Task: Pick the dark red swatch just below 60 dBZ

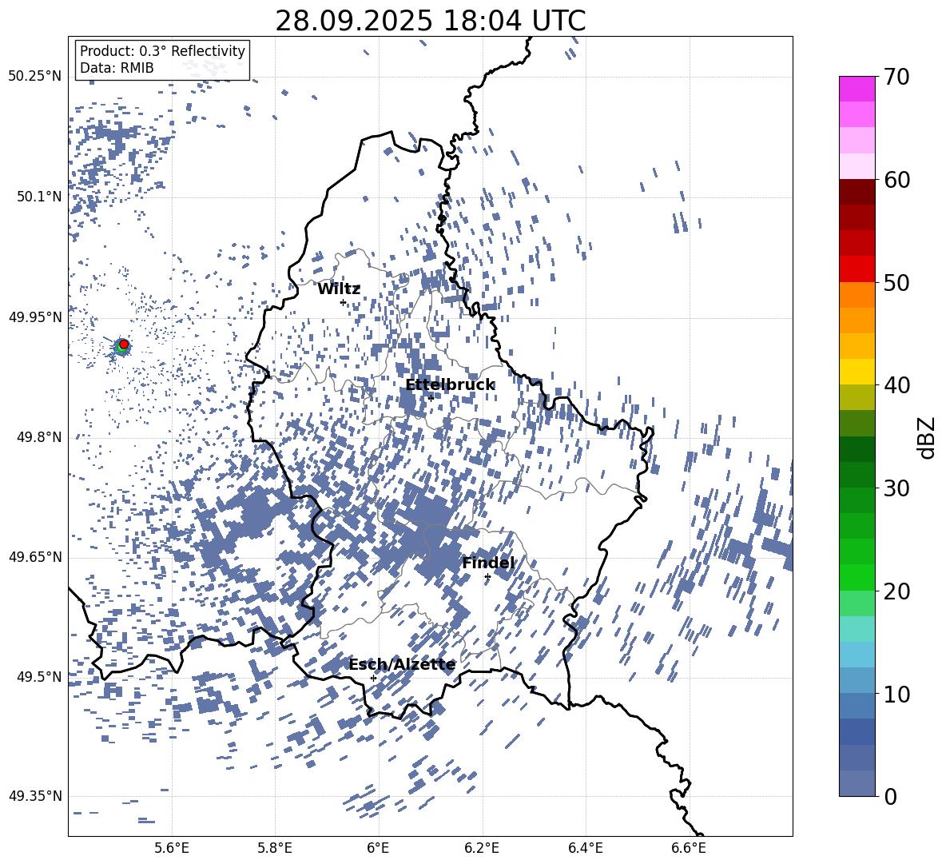Action: pos(857,192)
